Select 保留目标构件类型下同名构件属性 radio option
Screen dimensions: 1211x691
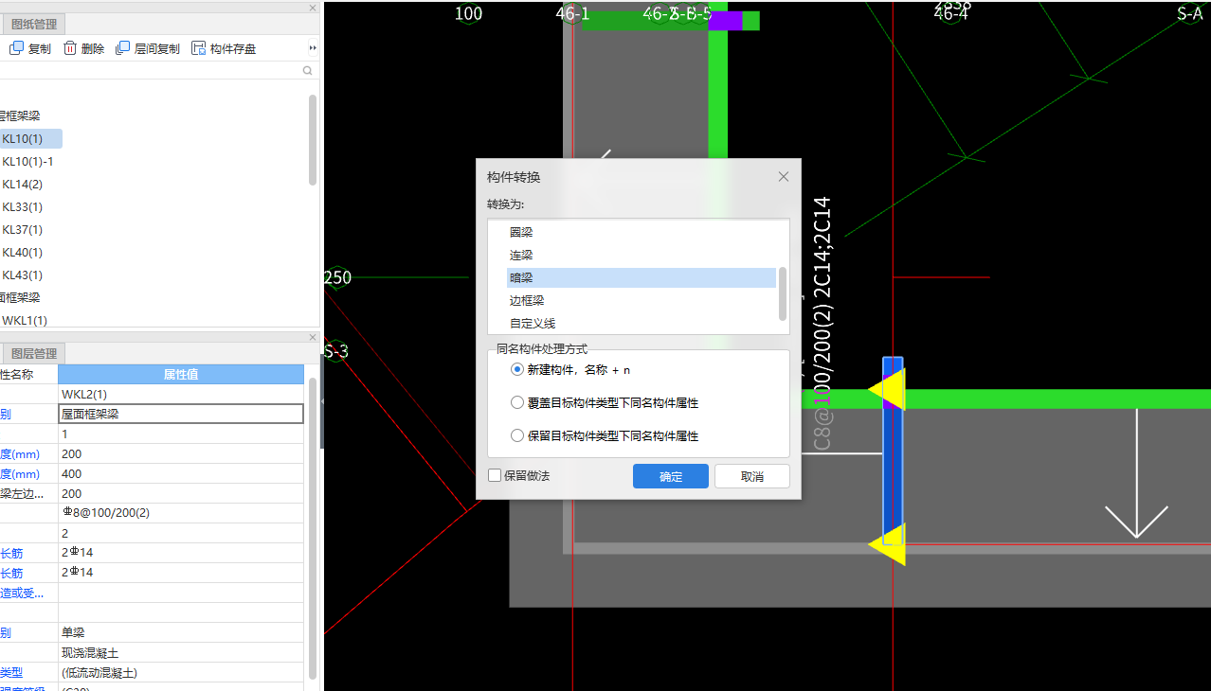[516, 435]
